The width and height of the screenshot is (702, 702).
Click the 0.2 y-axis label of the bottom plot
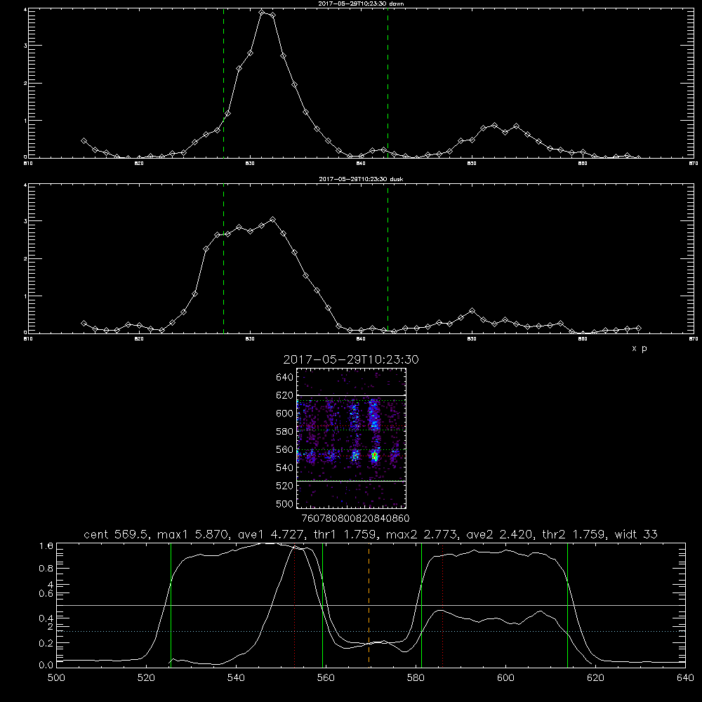click(46, 643)
